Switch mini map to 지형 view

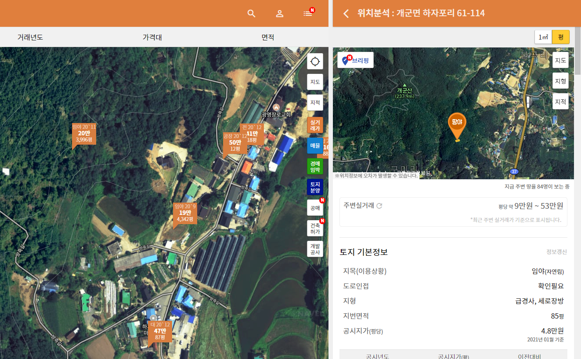click(x=560, y=81)
